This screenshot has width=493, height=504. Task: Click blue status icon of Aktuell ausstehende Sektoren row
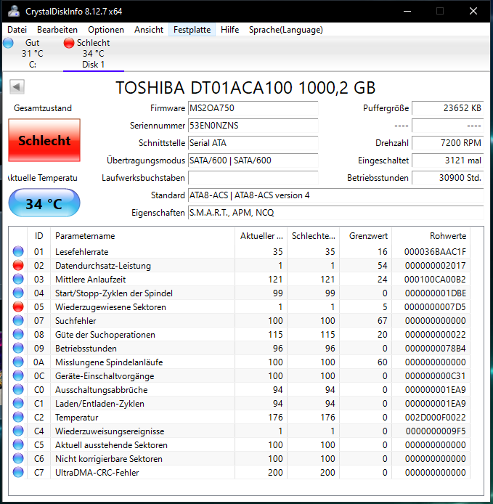[18, 445]
